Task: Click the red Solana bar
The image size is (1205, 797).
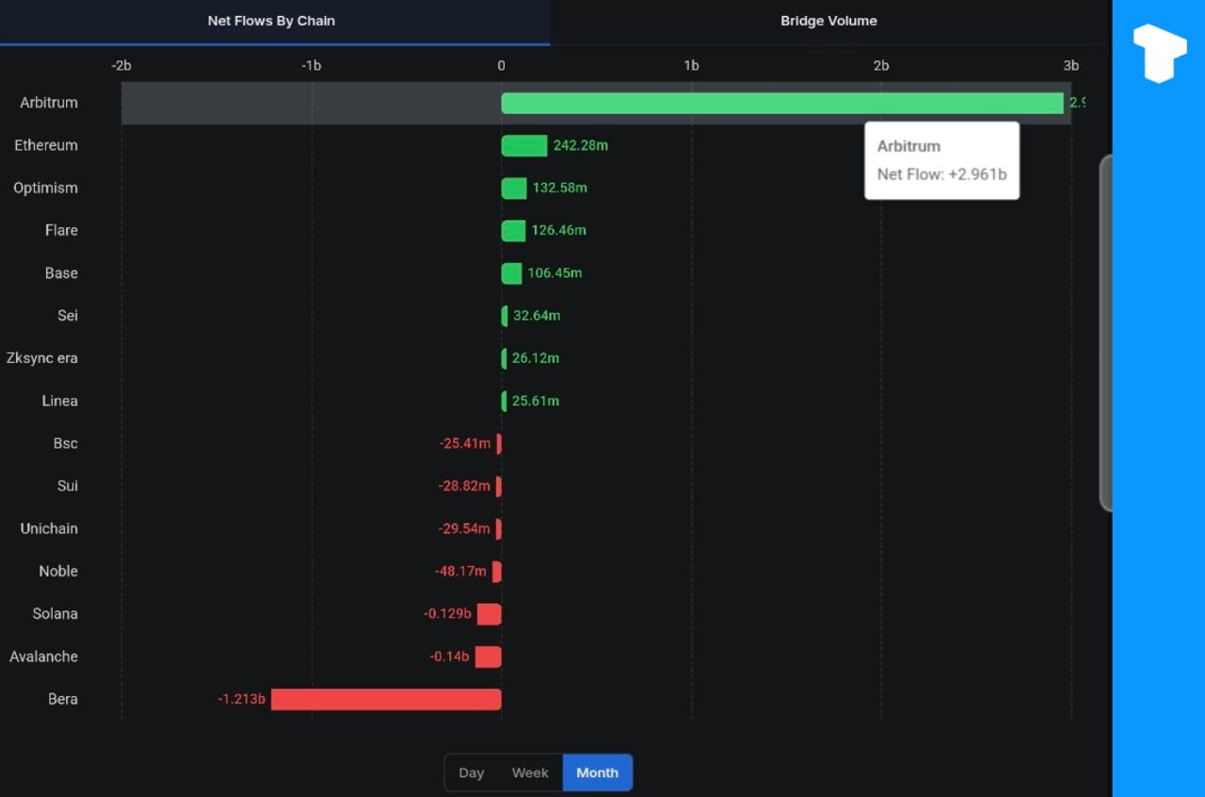Action: [490, 614]
